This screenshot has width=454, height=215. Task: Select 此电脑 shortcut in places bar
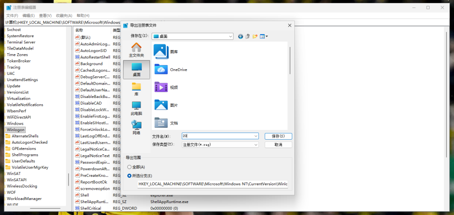click(137, 109)
